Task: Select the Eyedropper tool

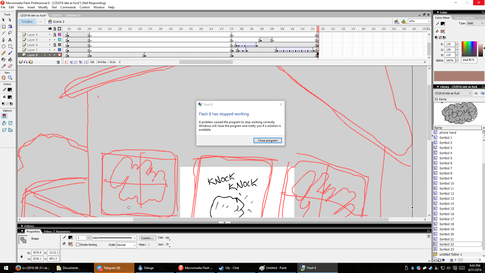Action: (4, 66)
